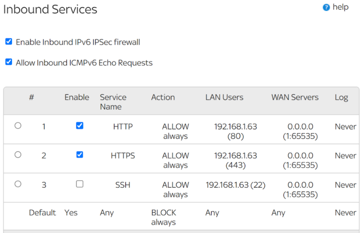Click the Action column header
362x233 pixels.
click(163, 97)
